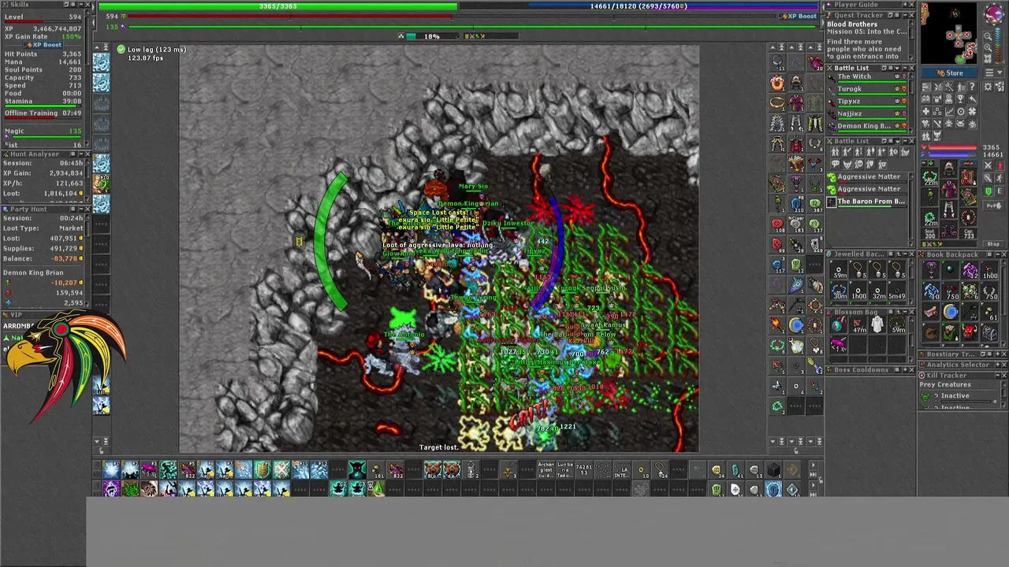
Task: Click the Book Backpack scrollbar
Action: (x=1003, y=303)
